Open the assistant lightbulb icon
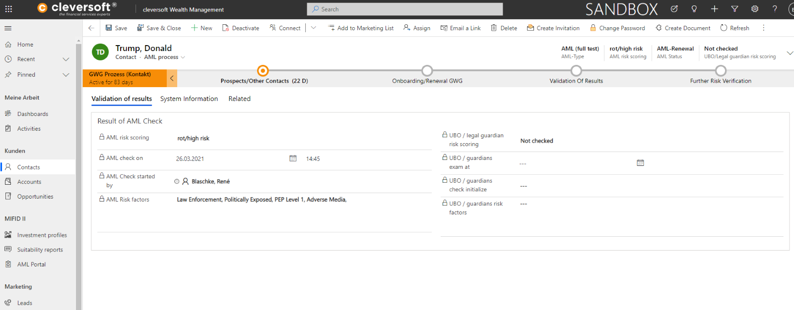Image resolution: width=794 pixels, height=310 pixels. [694, 9]
